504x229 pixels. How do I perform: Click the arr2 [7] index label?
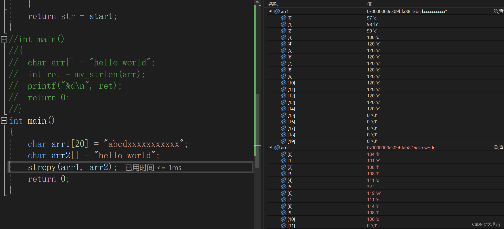click(x=290, y=200)
